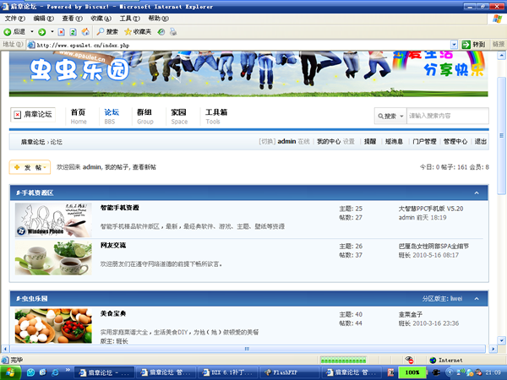This screenshot has width=507, height=380.
Task: Click the popup blocker status bar icon
Action: tap(409, 360)
